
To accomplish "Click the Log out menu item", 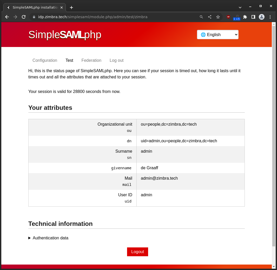I will [x=117, y=60].
